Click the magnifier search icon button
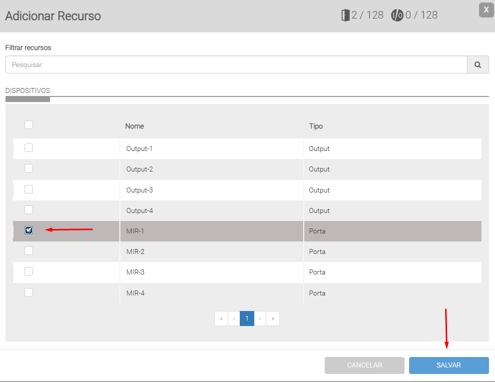Image resolution: width=495 pixels, height=382 pixels. click(x=478, y=64)
